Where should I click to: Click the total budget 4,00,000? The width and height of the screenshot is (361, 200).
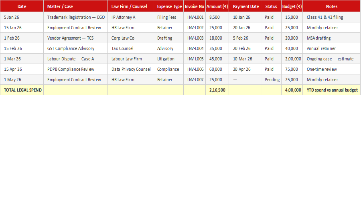[292, 90]
